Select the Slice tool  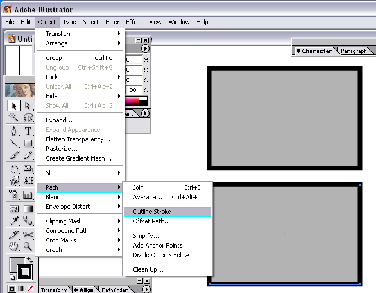[14, 234]
